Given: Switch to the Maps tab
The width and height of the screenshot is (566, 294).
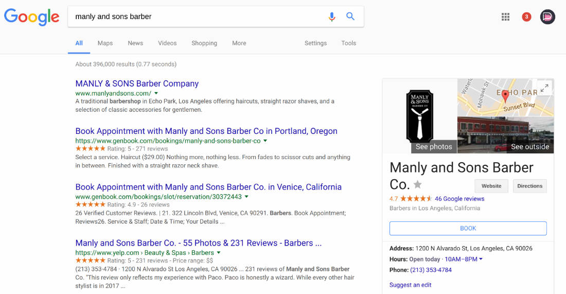Looking at the screenshot, I should [x=105, y=43].
